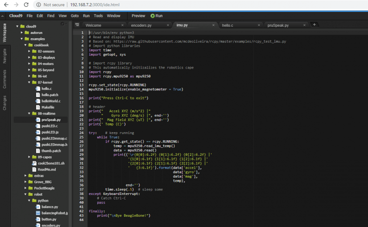Open a new tab with the plus button
Screen dimensions: 368x227
[314, 24]
